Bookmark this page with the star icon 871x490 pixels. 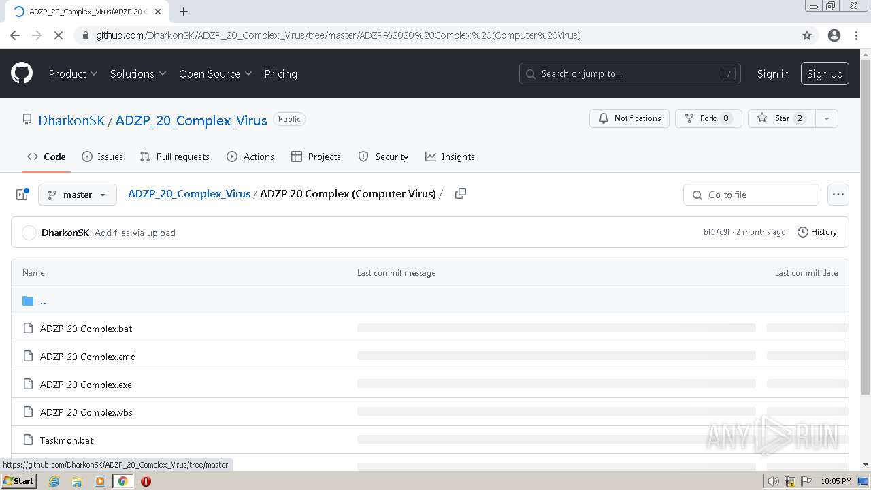tap(807, 35)
